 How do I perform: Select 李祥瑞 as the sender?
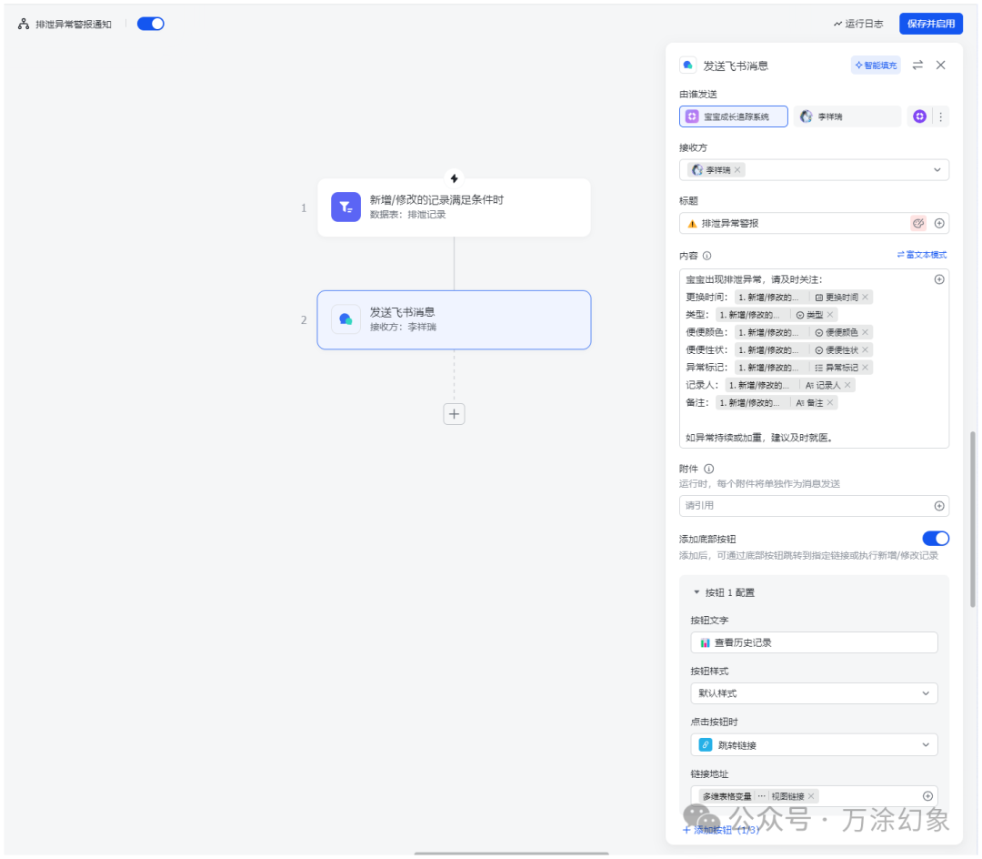click(847, 116)
